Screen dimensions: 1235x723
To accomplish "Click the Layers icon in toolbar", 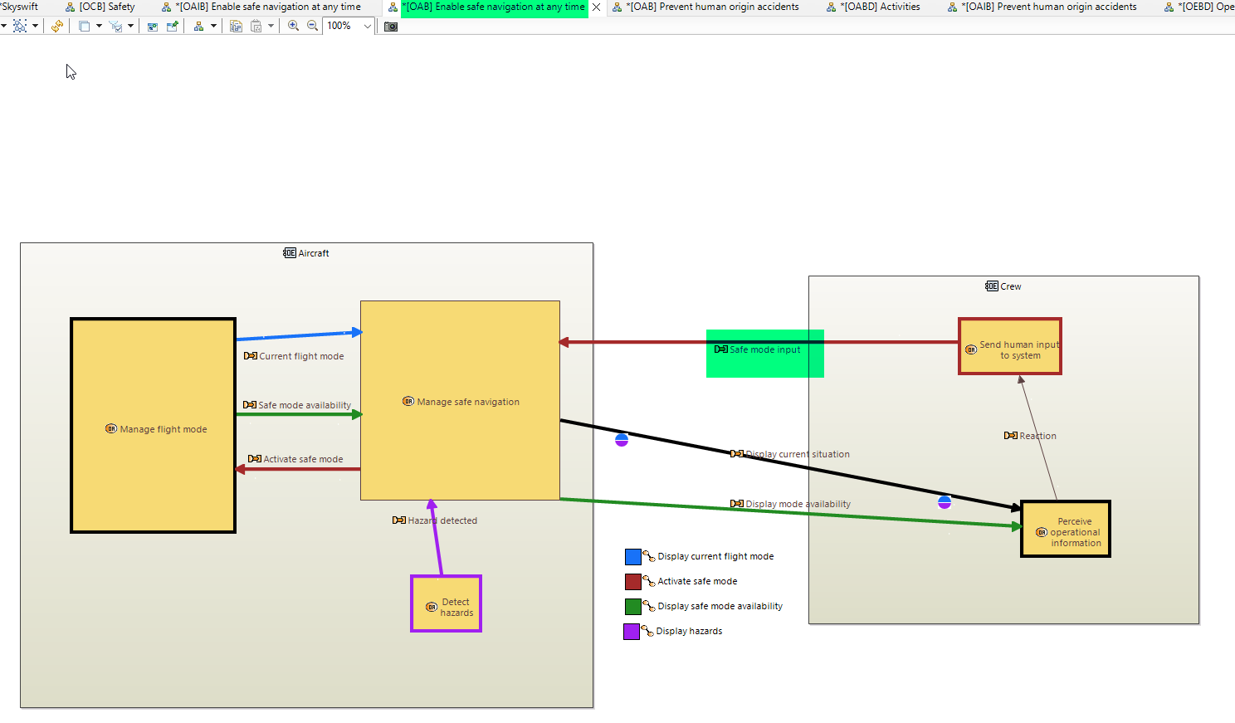I will tap(84, 27).
